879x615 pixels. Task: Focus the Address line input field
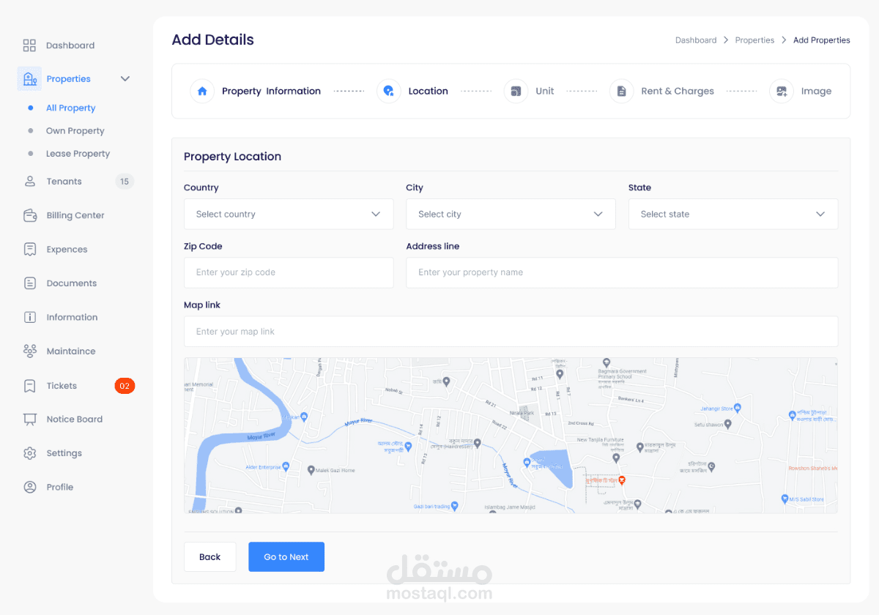(x=622, y=272)
